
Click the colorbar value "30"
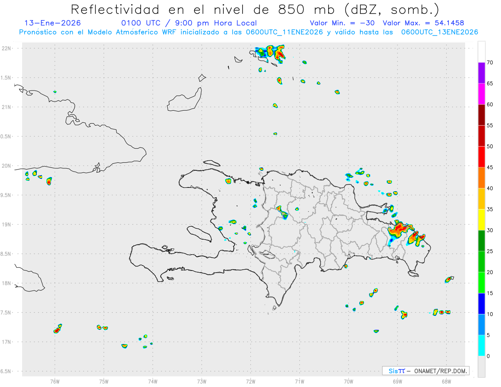(490, 230)
